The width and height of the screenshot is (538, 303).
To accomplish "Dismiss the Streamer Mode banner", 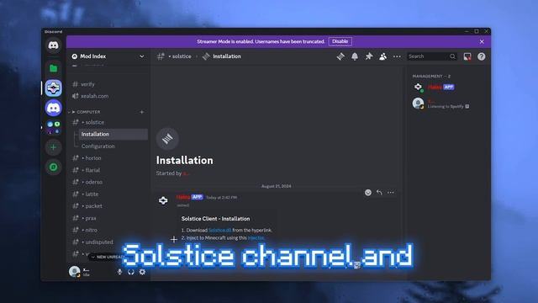I will click(482, 41).
